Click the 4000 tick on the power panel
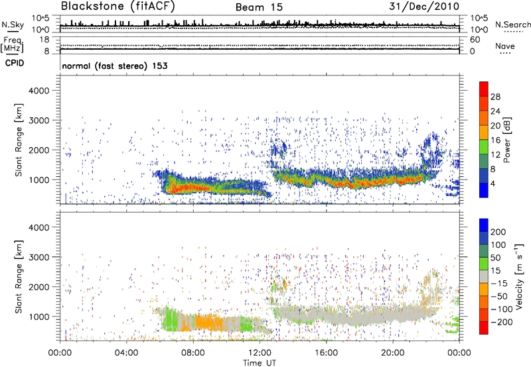This screenshot has width=531, height=367. click(38, 91)
